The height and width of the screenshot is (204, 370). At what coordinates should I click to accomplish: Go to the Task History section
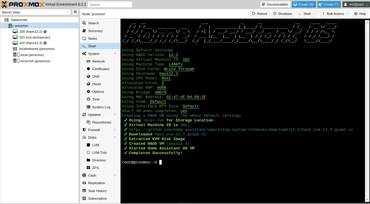pyautogui.click(x=97, y=191)
